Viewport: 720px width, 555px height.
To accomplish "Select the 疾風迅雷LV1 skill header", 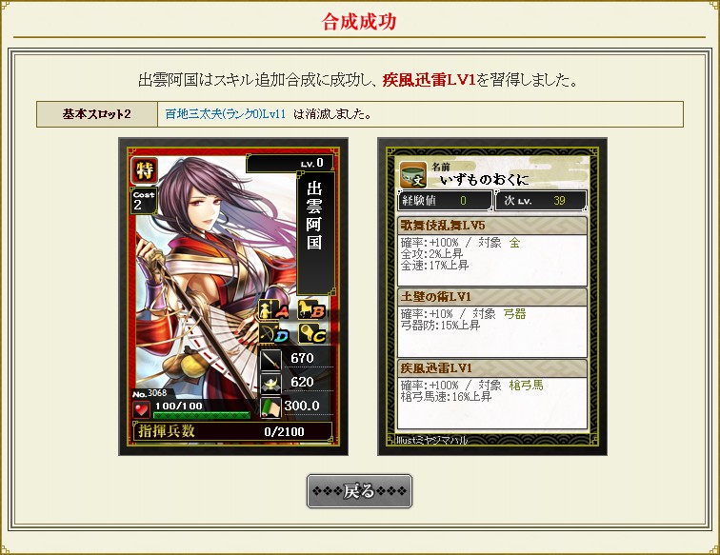I will 491,367.
